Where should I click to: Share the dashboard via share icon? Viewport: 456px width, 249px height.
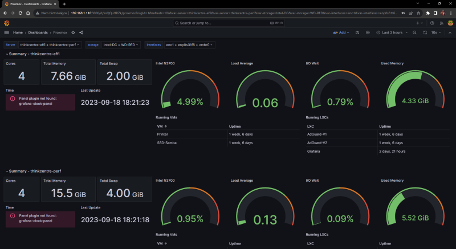click(x=81, y=32)
